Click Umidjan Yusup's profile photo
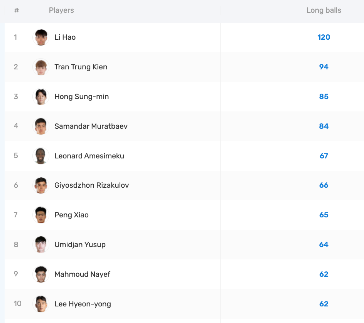Image resolution: width=364 pixels, height=323 pixels. pyautogui.click(x=40, y=245)
